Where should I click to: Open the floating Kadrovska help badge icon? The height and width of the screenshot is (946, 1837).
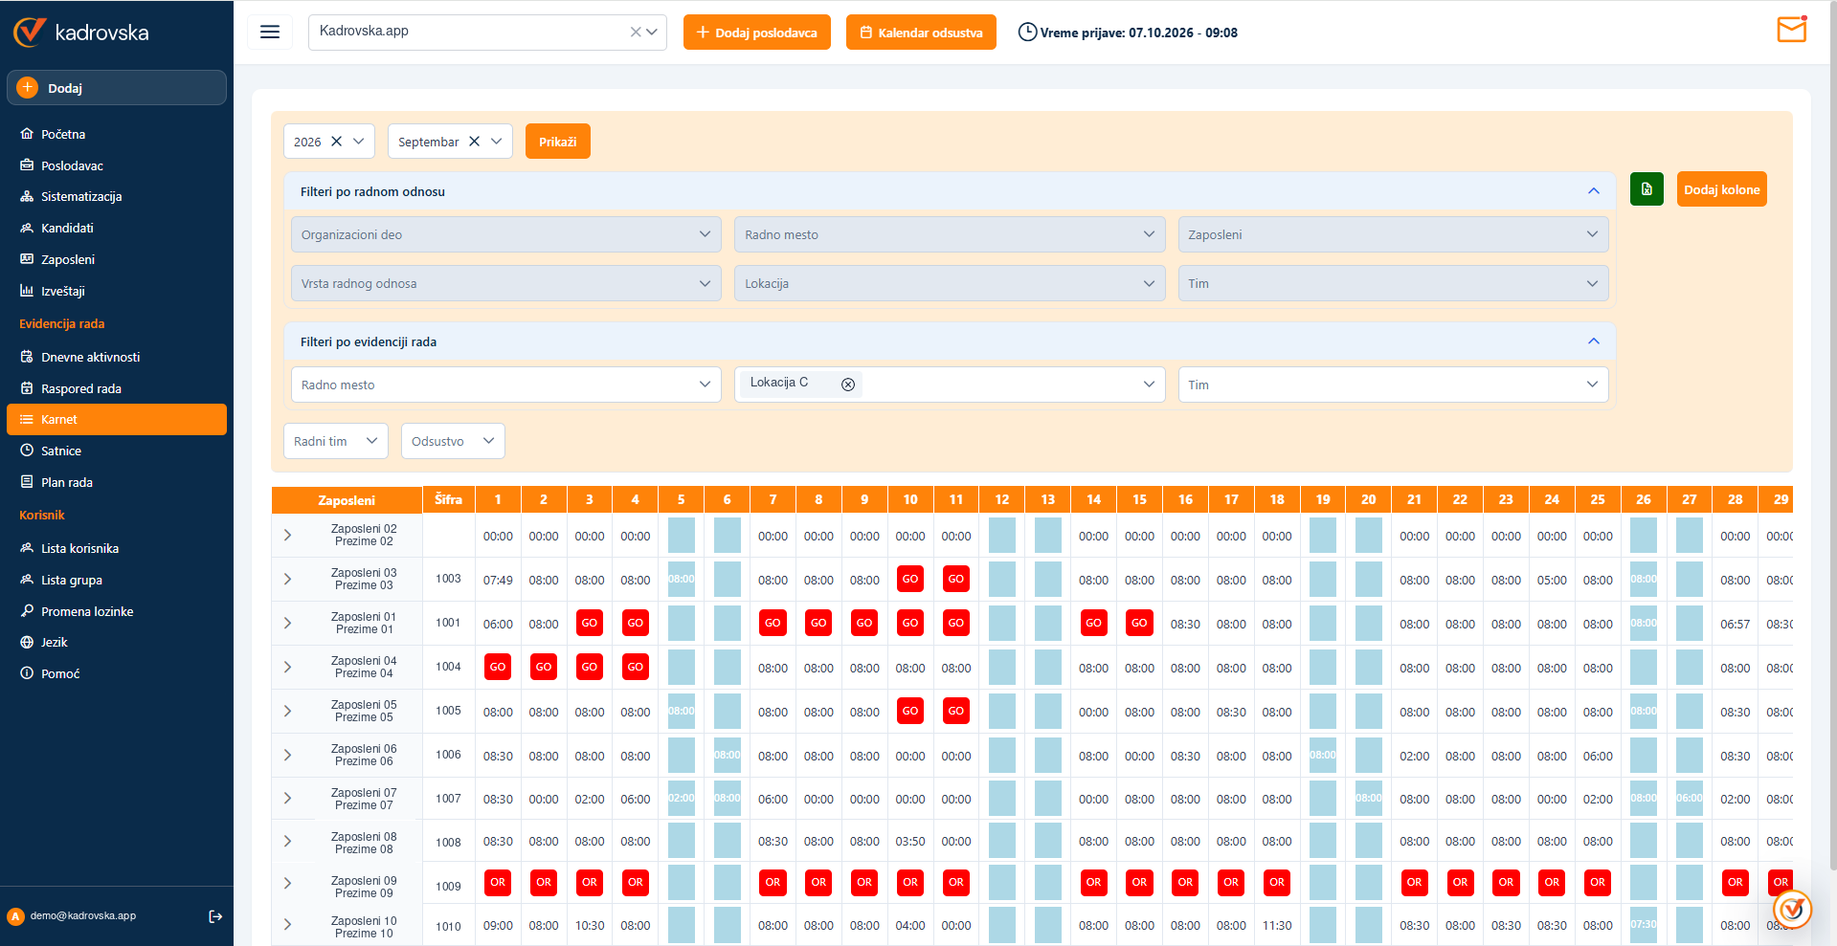pos(1792,910)
